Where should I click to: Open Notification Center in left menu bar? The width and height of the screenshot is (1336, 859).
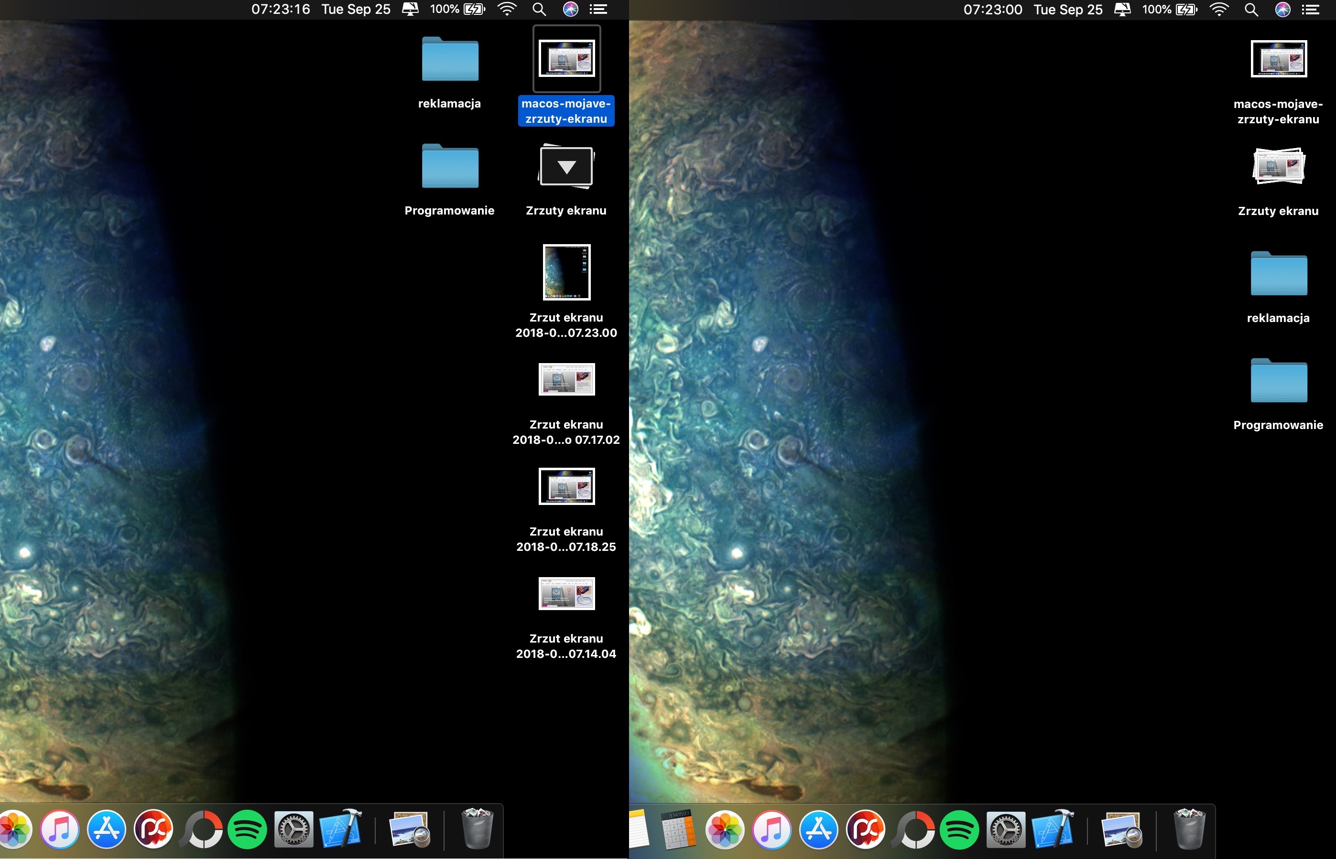tap(598, 10)
